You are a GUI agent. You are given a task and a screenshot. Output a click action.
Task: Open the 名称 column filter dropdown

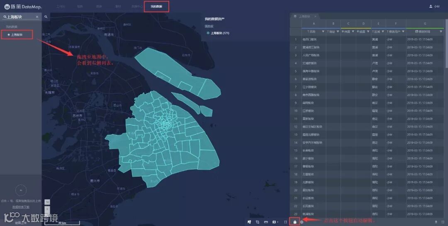[x=323, y=32]
